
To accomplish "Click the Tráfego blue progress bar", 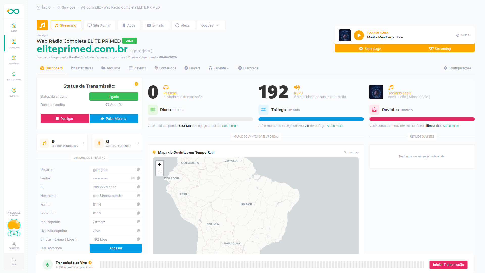I will (311, 119).
